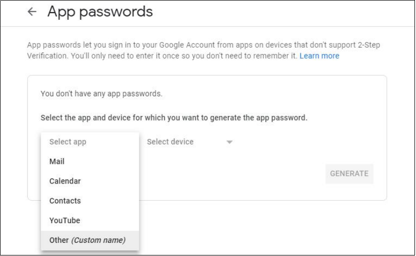Click the description paragraph's second line
Image resolution: width=416 pixels, height=256 pixels.
162,56
